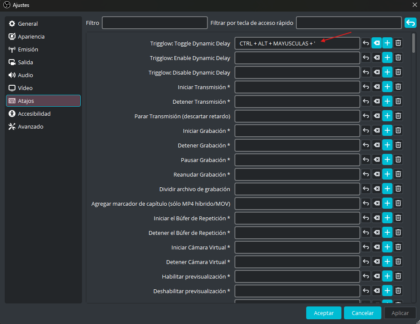Viewport: 420px width, 324px height.
Task: Click the Cancelar button
Action: coord(362,313)
